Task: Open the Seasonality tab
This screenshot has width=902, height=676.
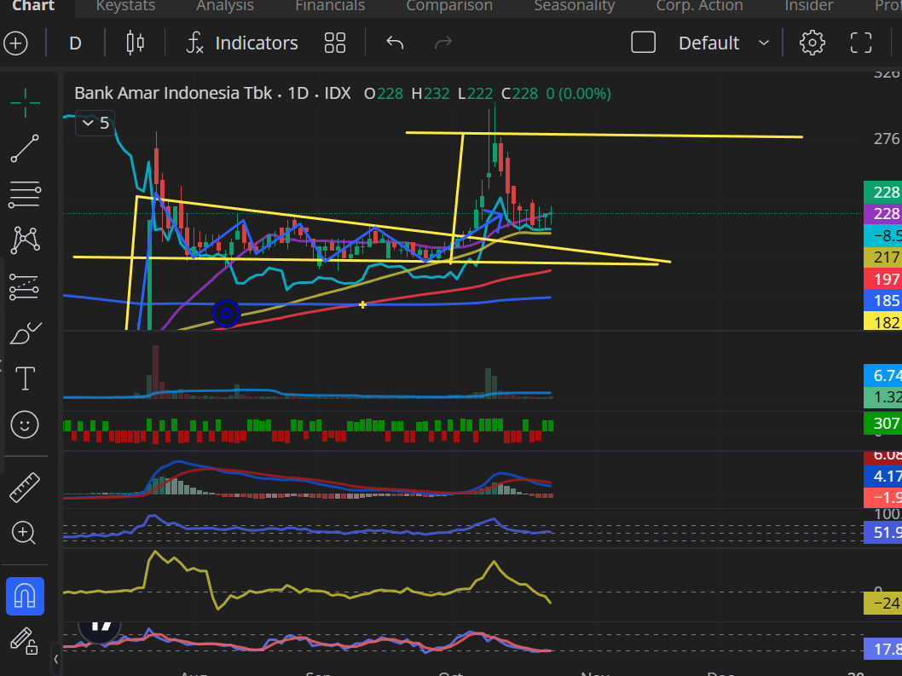Action: click(x=574, y=7)
